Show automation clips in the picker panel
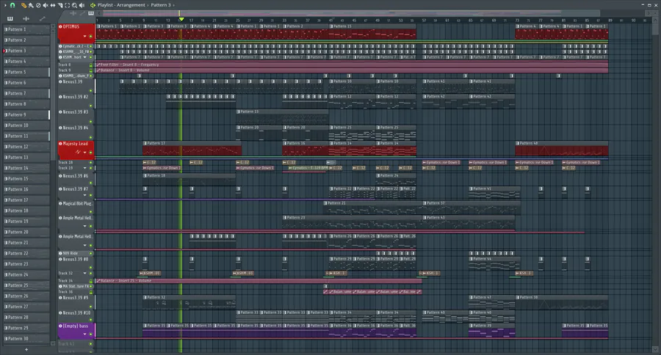The width and height of the screenshot is (661, 355). click(x=42, y=18)
